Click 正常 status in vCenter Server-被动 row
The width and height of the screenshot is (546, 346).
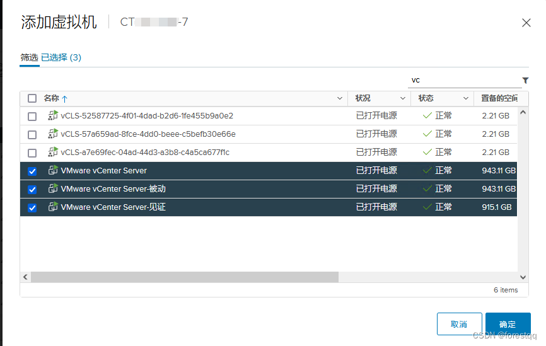click(443, 188)
